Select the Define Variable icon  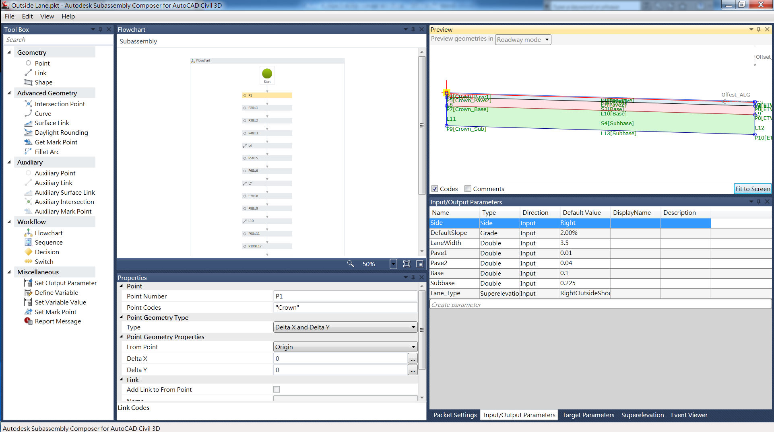(28, 292)
